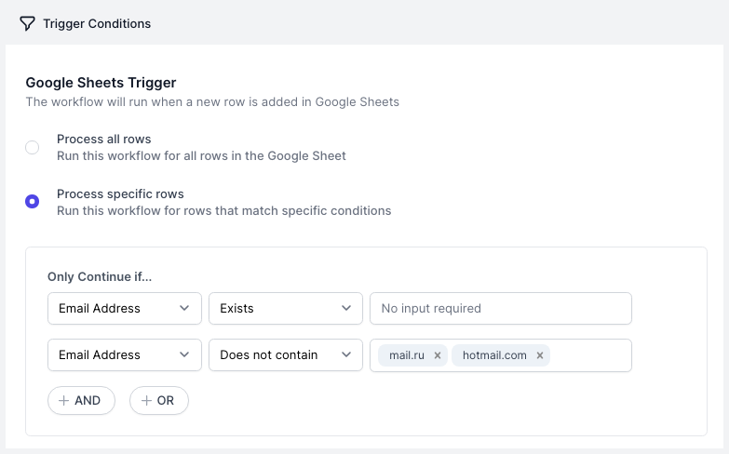Click the No input required field
This screenshot has height=454, width=729.
pyautogui.click(x=501, y=309)
